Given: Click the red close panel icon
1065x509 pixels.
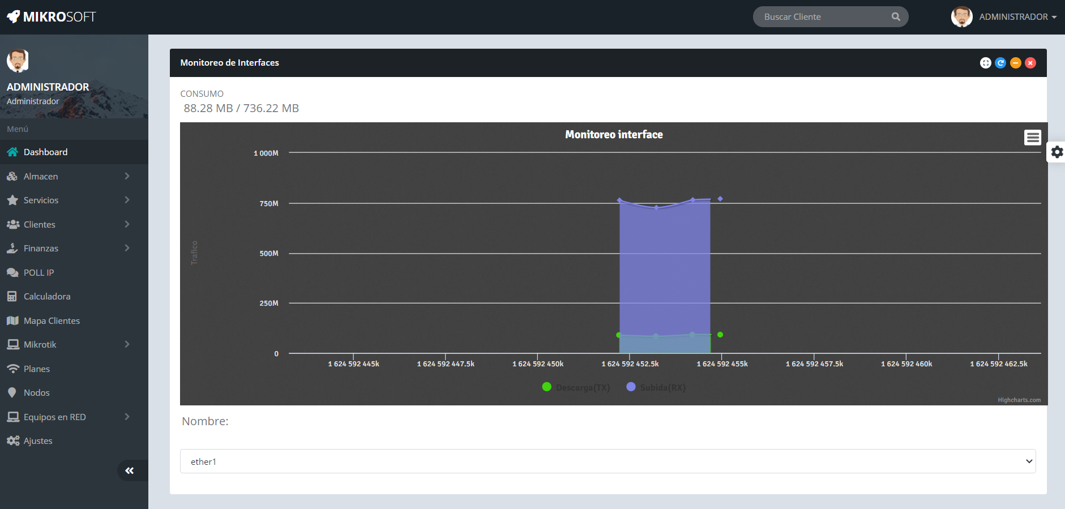Looking at the screenshot, I should (x=1030, y=63).
